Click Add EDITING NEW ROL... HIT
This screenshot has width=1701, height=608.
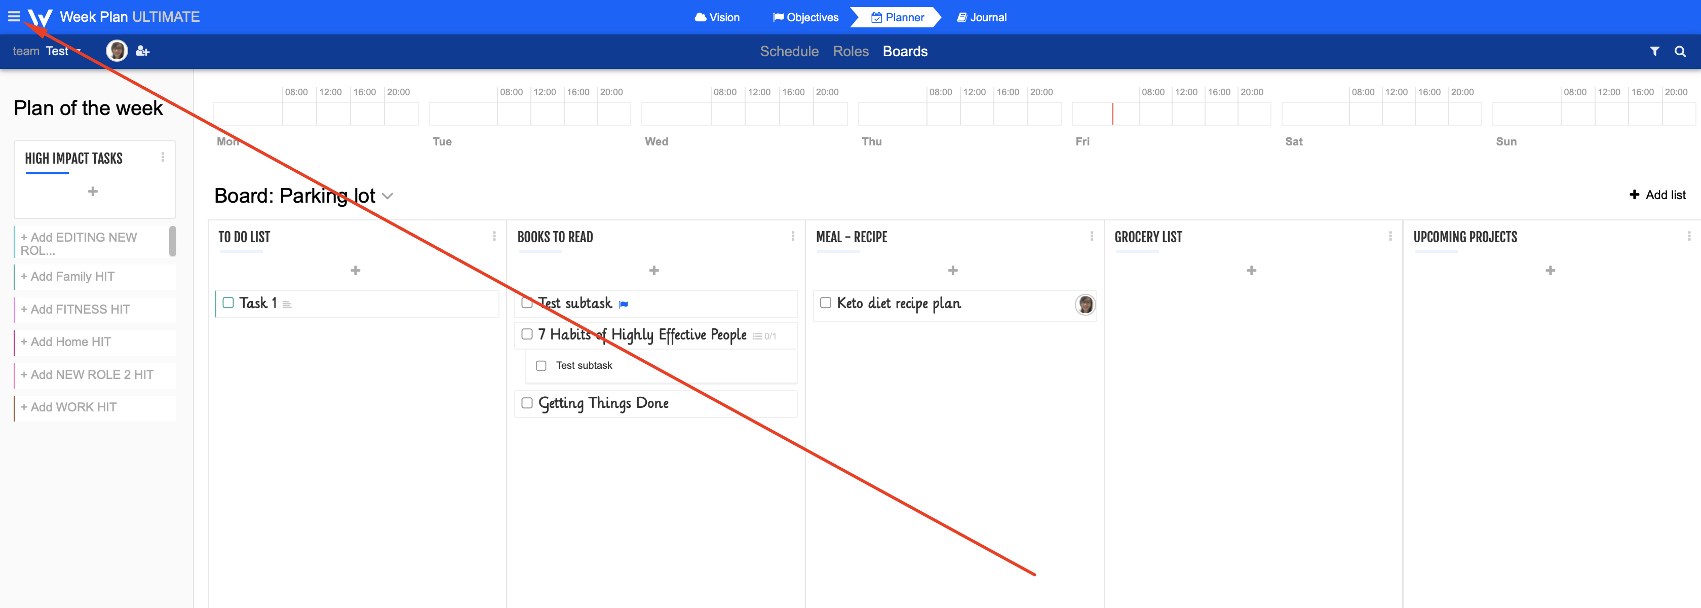click(x=91, y=244)
